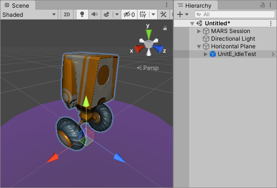Toggle hidden objects visibility (crossed eye)
Image resolution: width=277 pixels, height=188 pixels.
[x=129, y=14]
